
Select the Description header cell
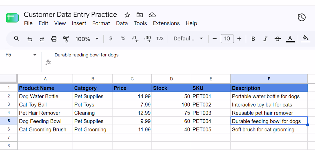click(269, 88)
